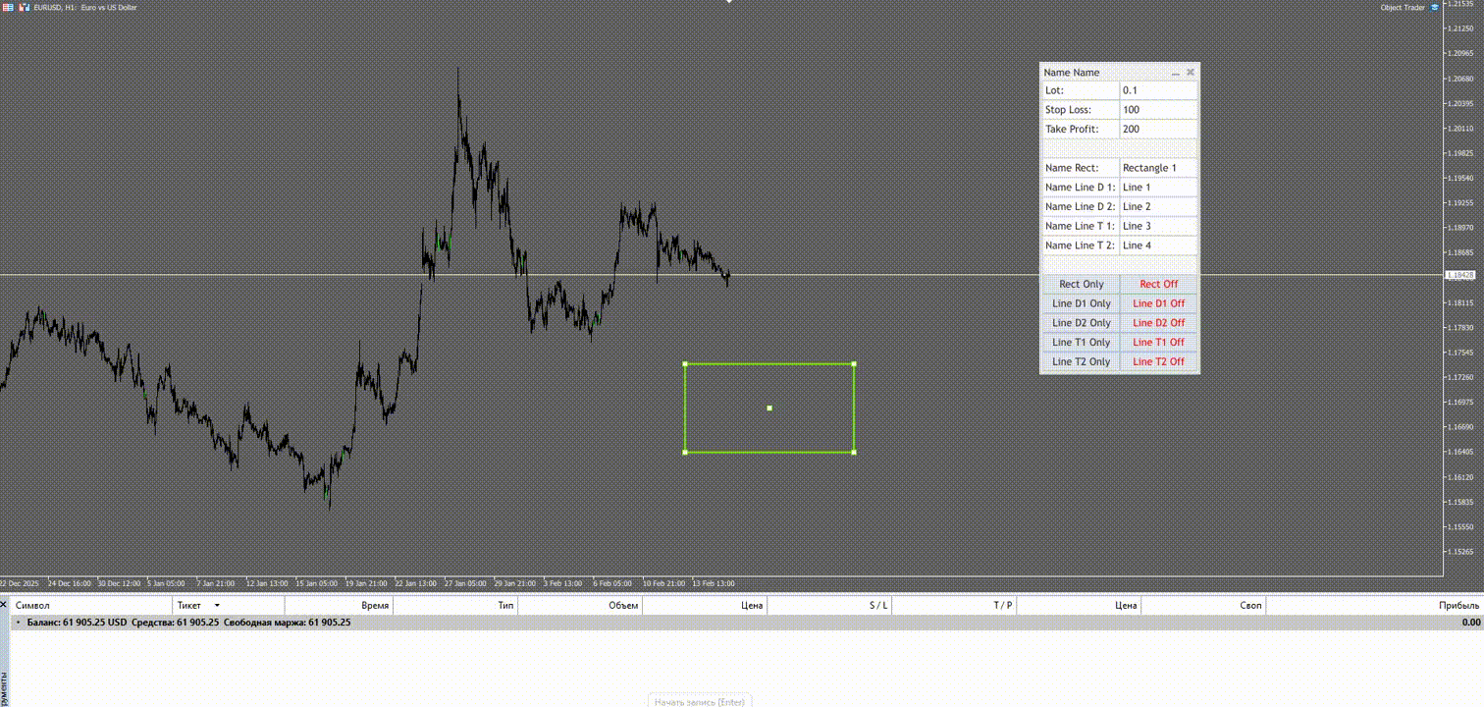Image resolution: width=1484 pixels, height=707 pixels.
Task: Select the rectangle's bottom-left corner handle
Action: (685, 452)
